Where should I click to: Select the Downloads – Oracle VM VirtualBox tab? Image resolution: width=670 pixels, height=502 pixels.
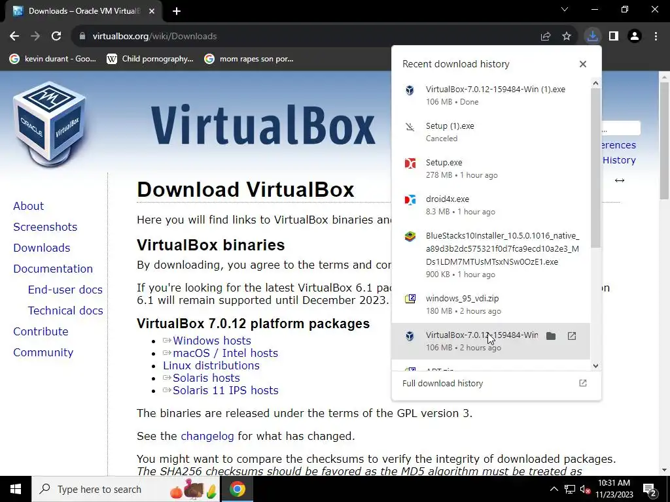(83, 11)
